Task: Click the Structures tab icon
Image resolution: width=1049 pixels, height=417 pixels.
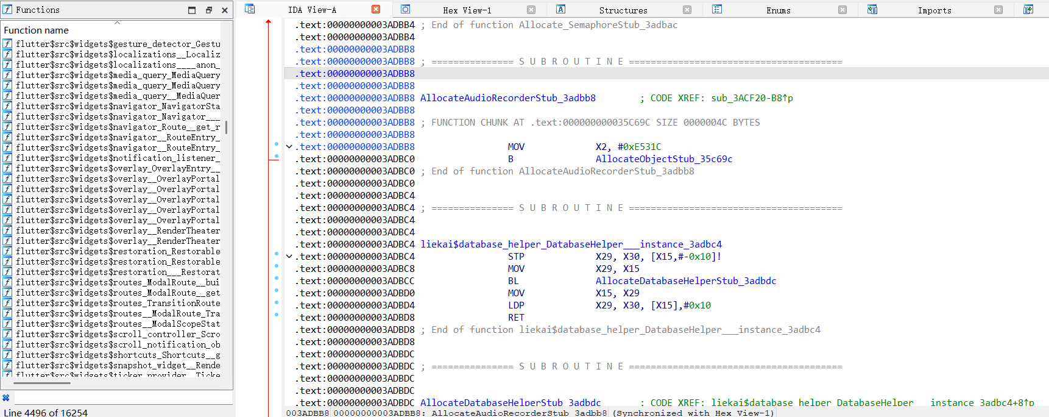Action: coord(561,9)
